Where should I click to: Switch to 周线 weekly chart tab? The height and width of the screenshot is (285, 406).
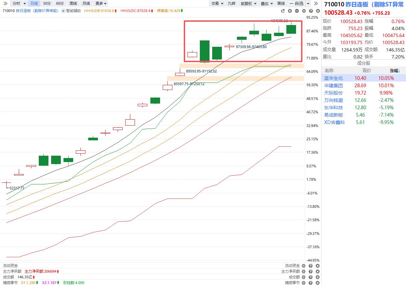[73, 3]
